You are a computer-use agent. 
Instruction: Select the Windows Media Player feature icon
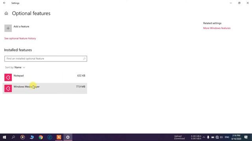[x=8, y=89]
